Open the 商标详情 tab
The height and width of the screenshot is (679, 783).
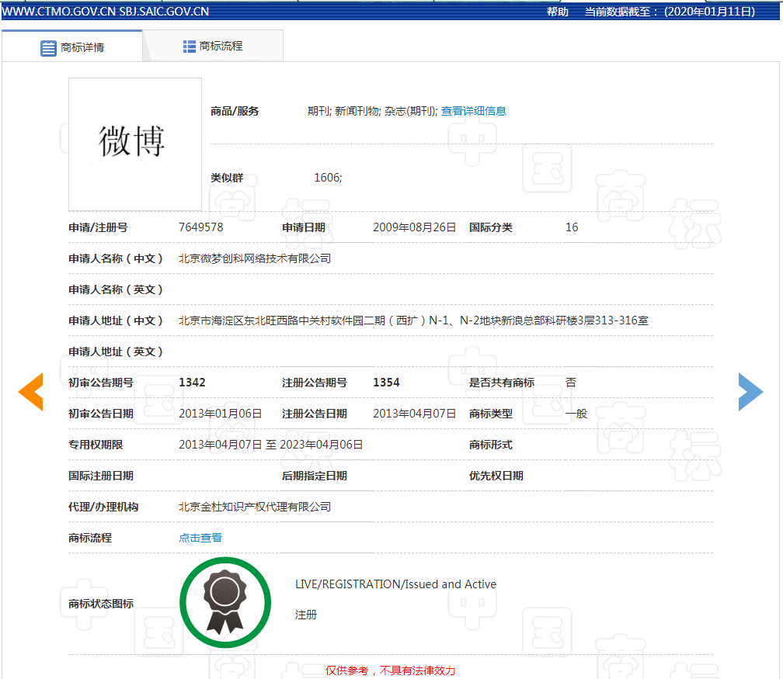point(72,47)
